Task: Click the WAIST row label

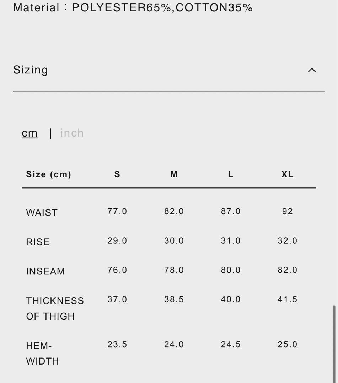Action: pyautogui.click(x=42, y=212)
